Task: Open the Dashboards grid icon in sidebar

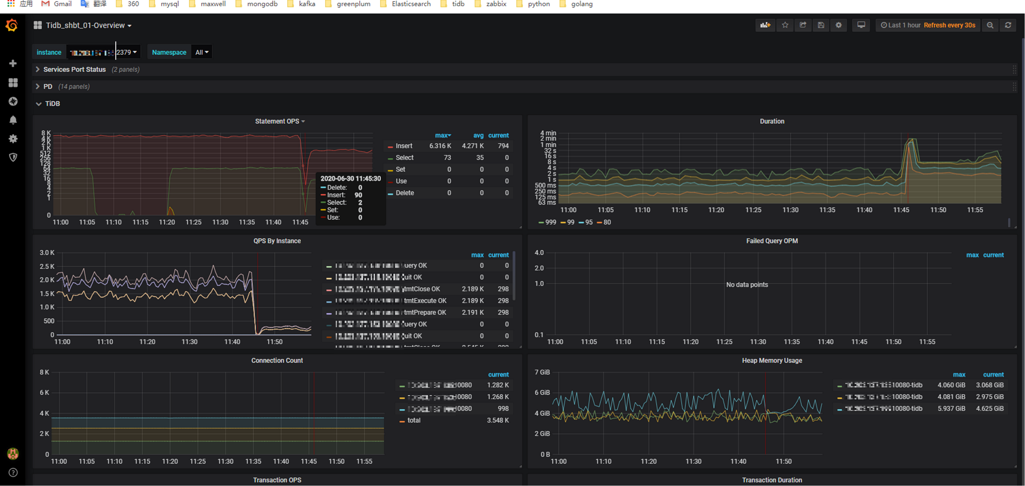Action: click(x=13, y=82)
